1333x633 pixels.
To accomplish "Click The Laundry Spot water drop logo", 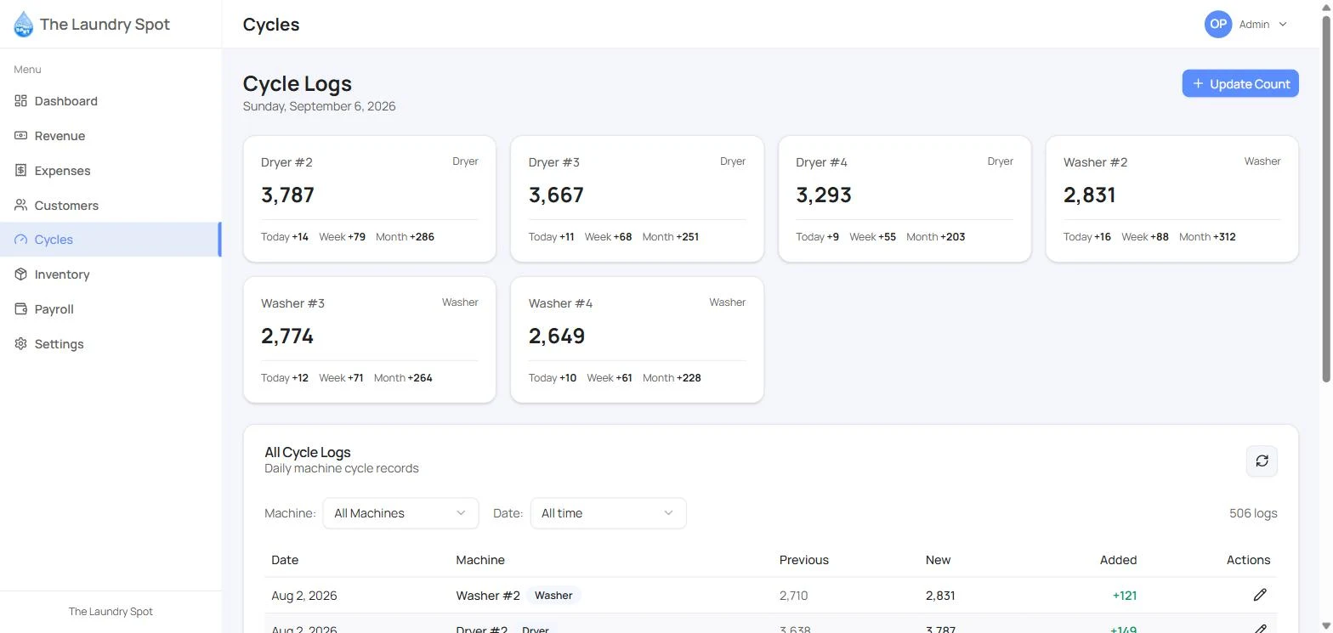I will (x=24, y=24).
